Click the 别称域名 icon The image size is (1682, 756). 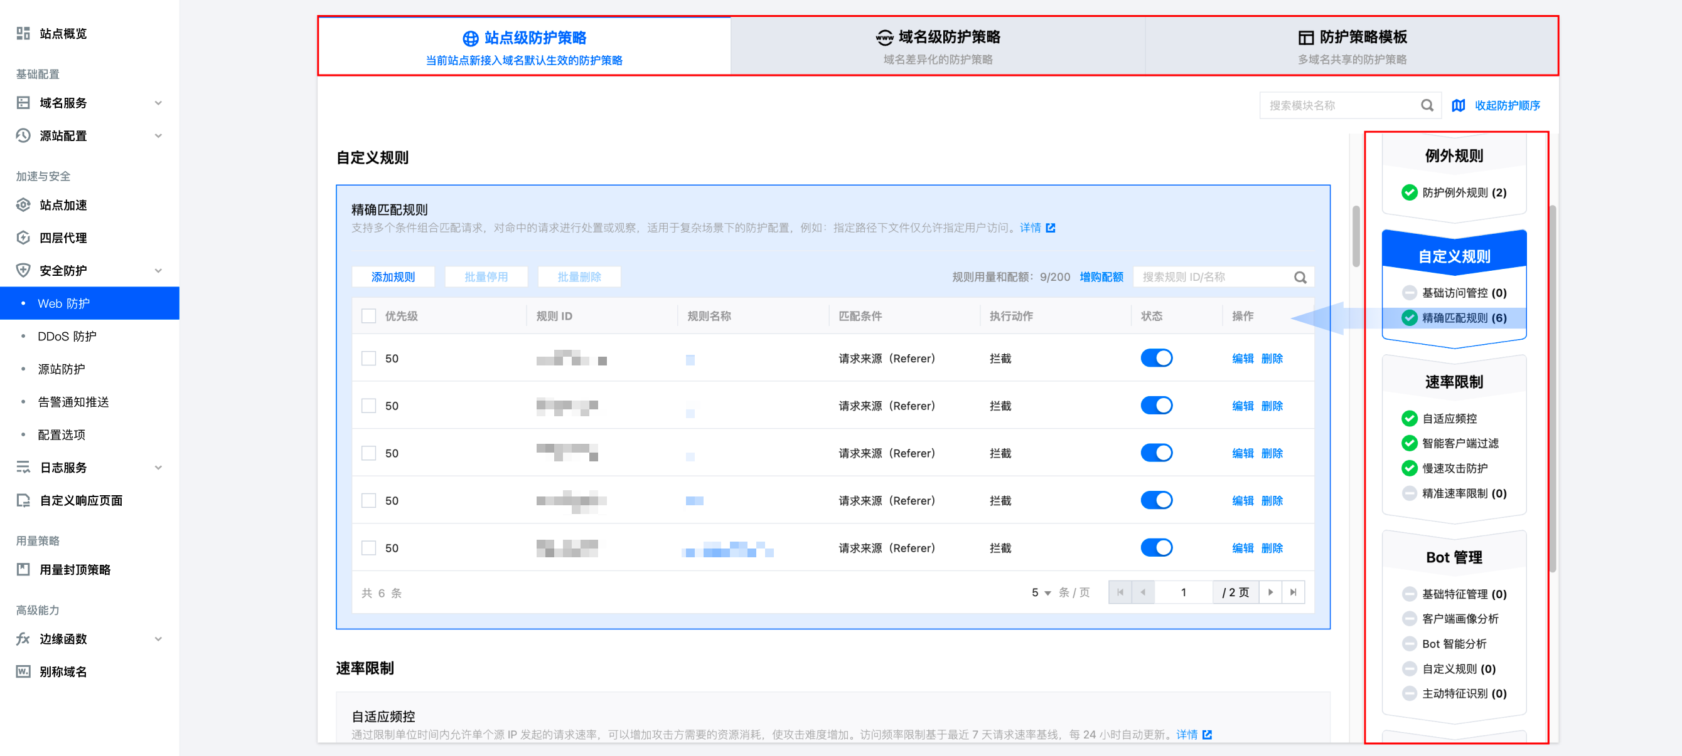tap(23, 671)
